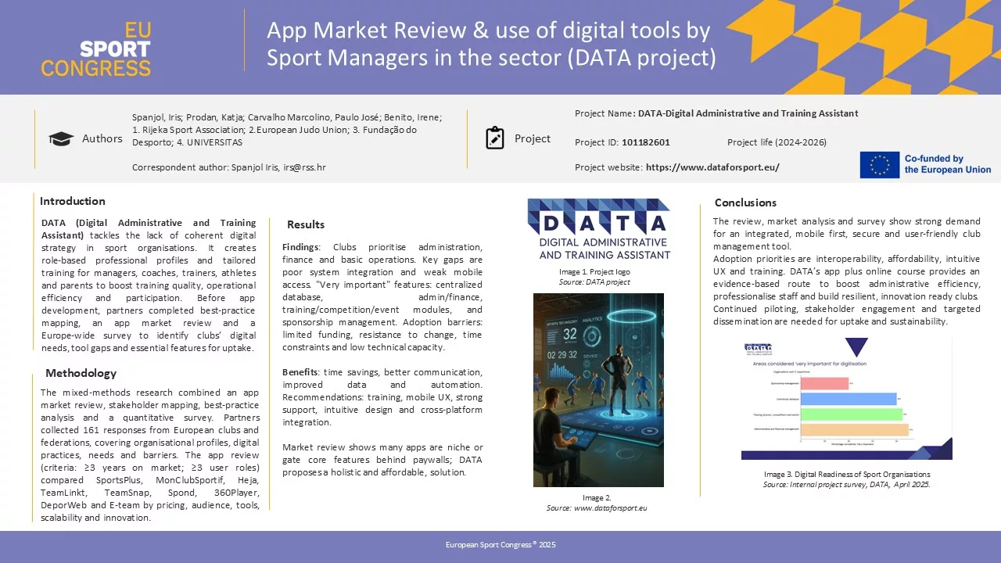Click the dark downward triangle above chart
This screenshot has width=1001, height=563.
[857, 347]
